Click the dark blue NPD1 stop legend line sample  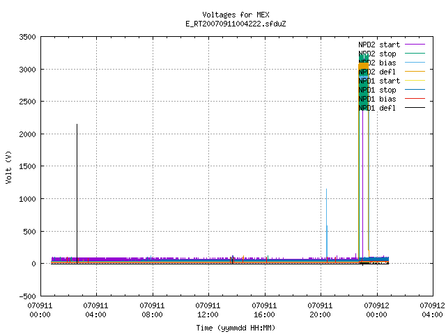pos(415,90)
